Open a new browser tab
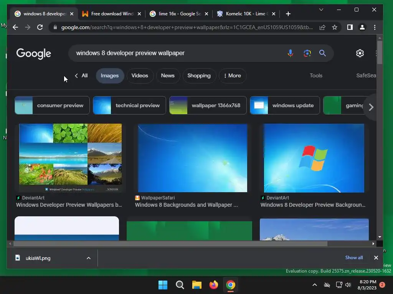Viewport: 393px width, 294px height. [288, 14]
